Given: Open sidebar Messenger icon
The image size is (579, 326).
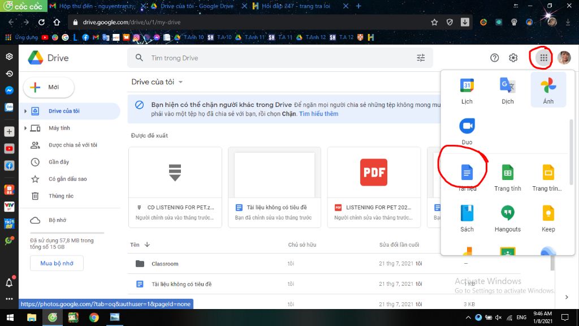Looking at the screenshot, I should click(9, 90).
